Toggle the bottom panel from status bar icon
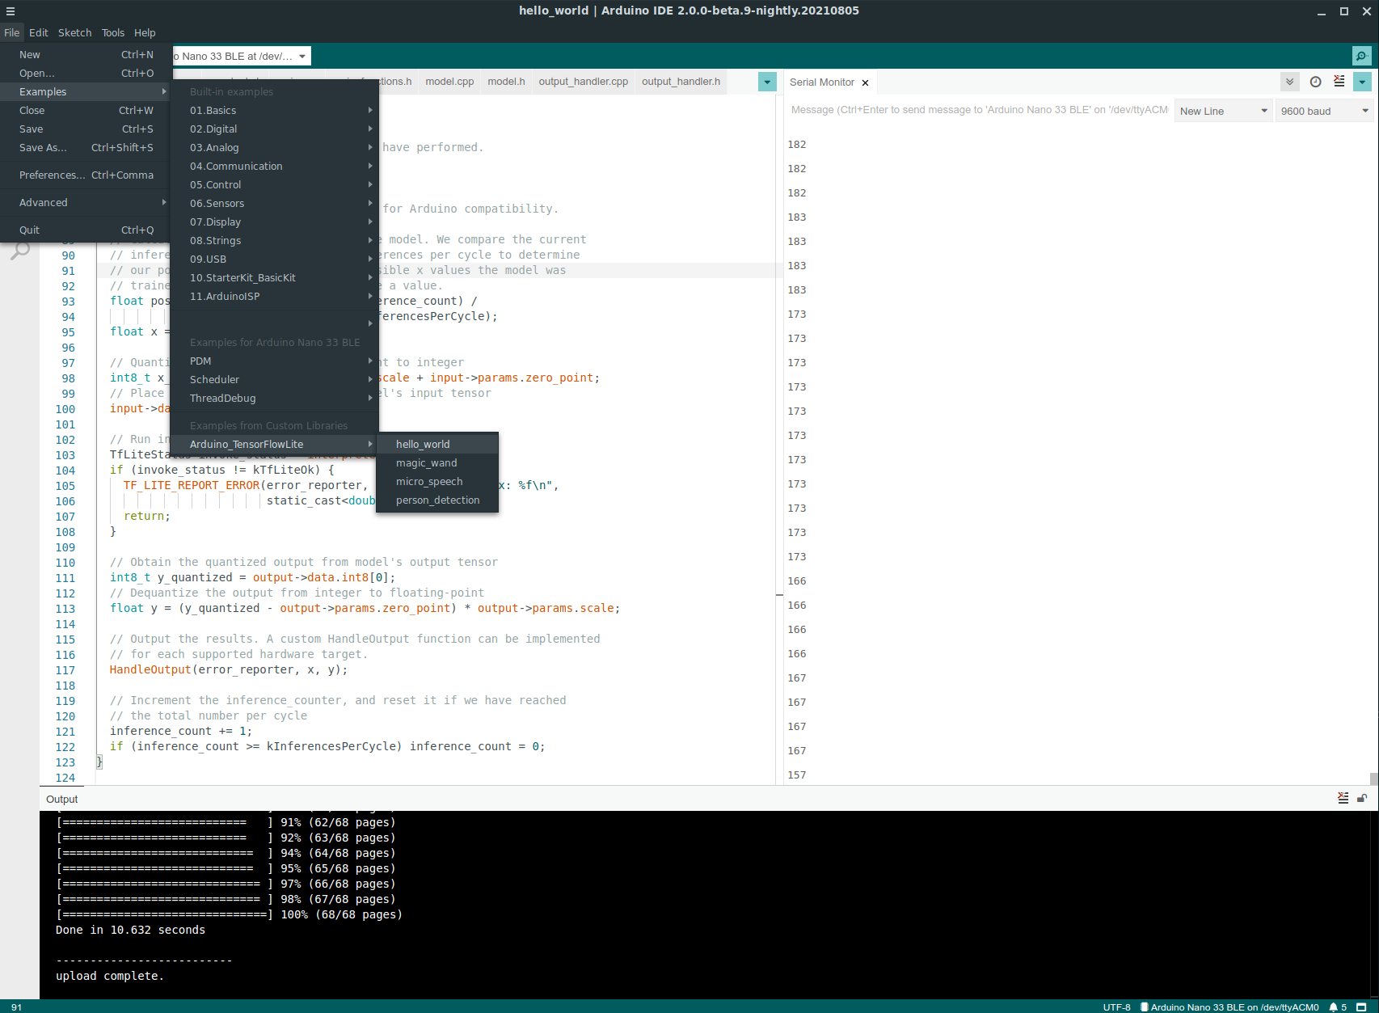This screenshot has width=1379, height=1013. click(x=1361, y=1007)
